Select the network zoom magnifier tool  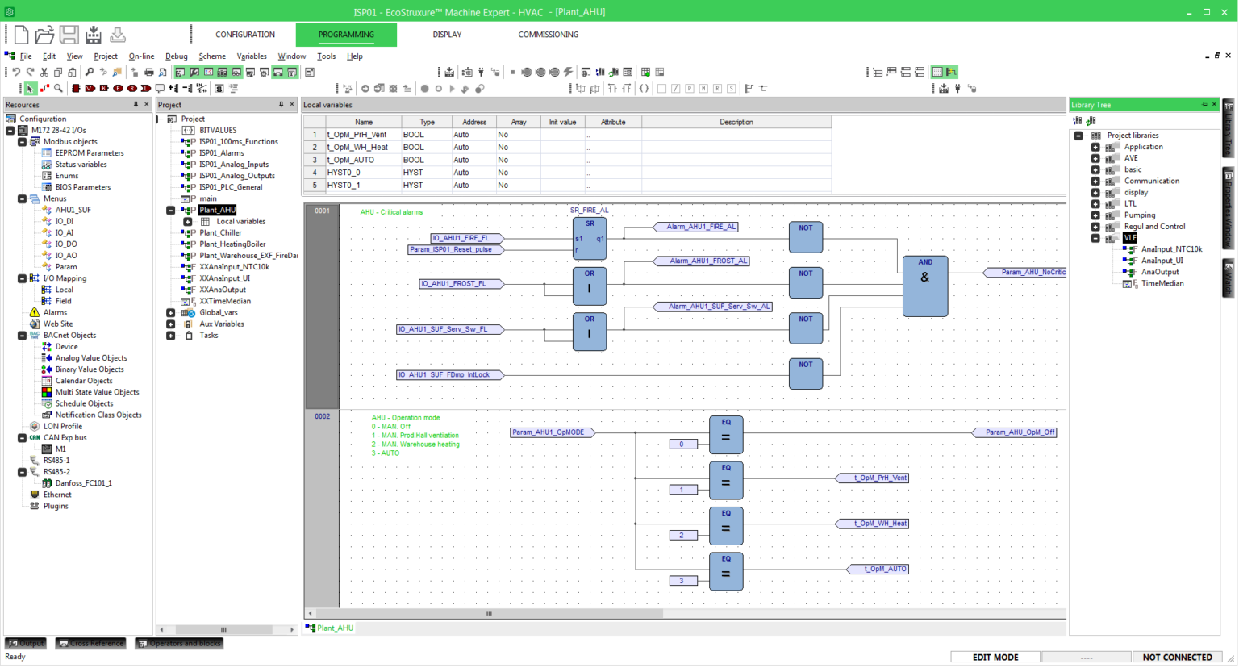[58, 89]
